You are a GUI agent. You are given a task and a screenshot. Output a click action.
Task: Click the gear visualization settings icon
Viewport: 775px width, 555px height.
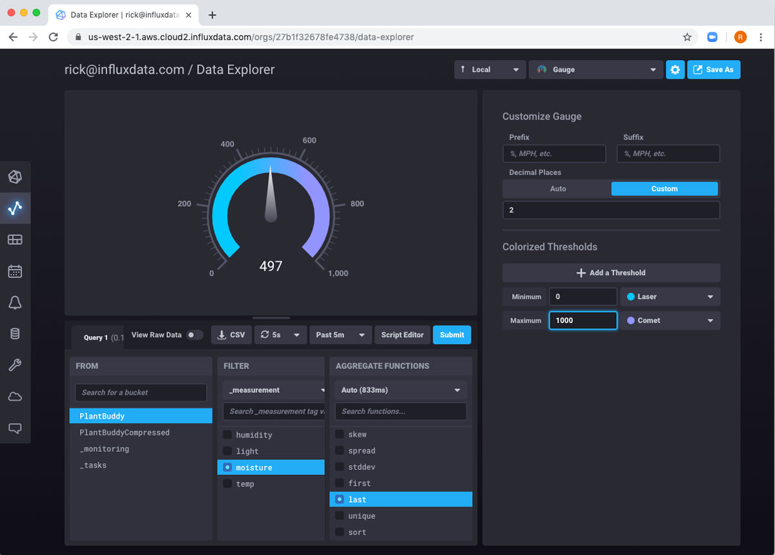[675, 70]
